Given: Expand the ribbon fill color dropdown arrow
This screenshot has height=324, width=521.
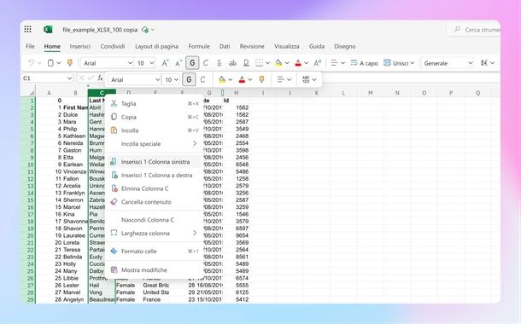Looking at the screenshot, I should click(287, 63).
